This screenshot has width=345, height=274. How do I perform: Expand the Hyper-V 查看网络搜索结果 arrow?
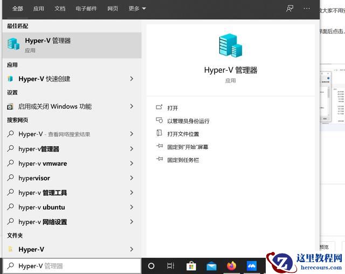[x=132, y=134]
